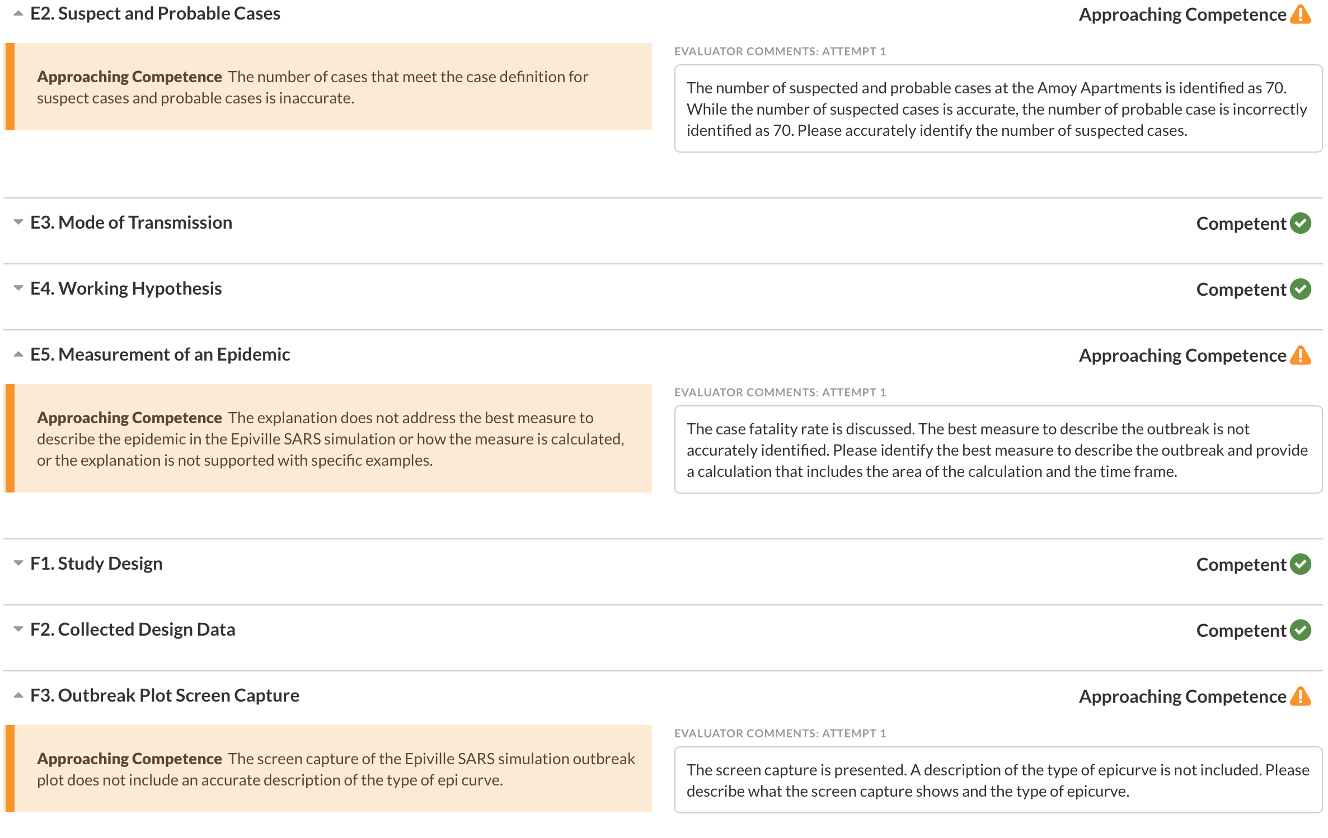Collapse the E5 Measurement of an Epidemic arrow
Viewport: 1328px width, 838px height.
18,354
